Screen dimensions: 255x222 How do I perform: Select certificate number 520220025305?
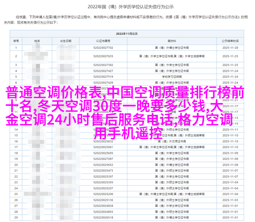coord(103,182)
